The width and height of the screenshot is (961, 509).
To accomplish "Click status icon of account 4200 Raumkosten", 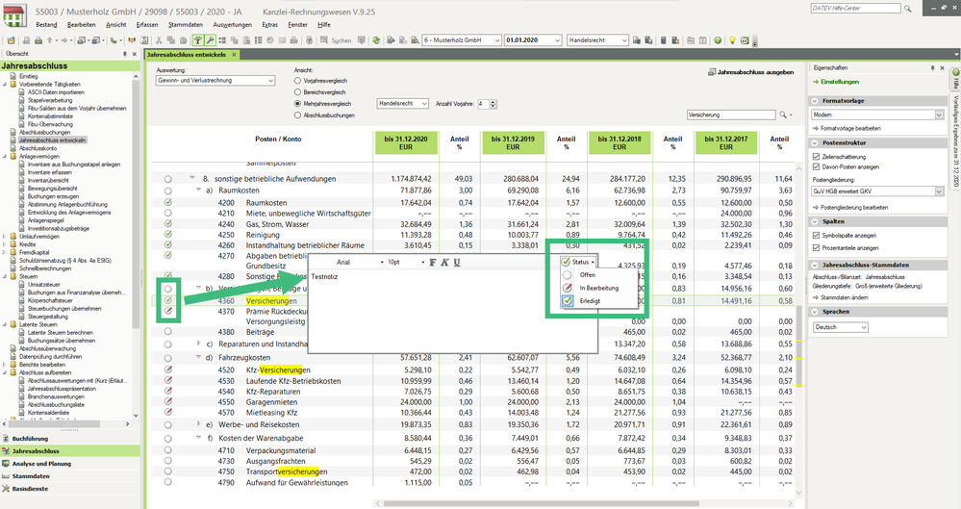I will [x=168, y=202].
